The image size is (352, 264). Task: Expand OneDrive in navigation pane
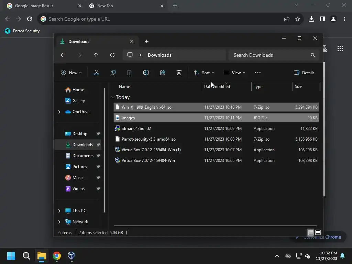(x=59, y=112)
